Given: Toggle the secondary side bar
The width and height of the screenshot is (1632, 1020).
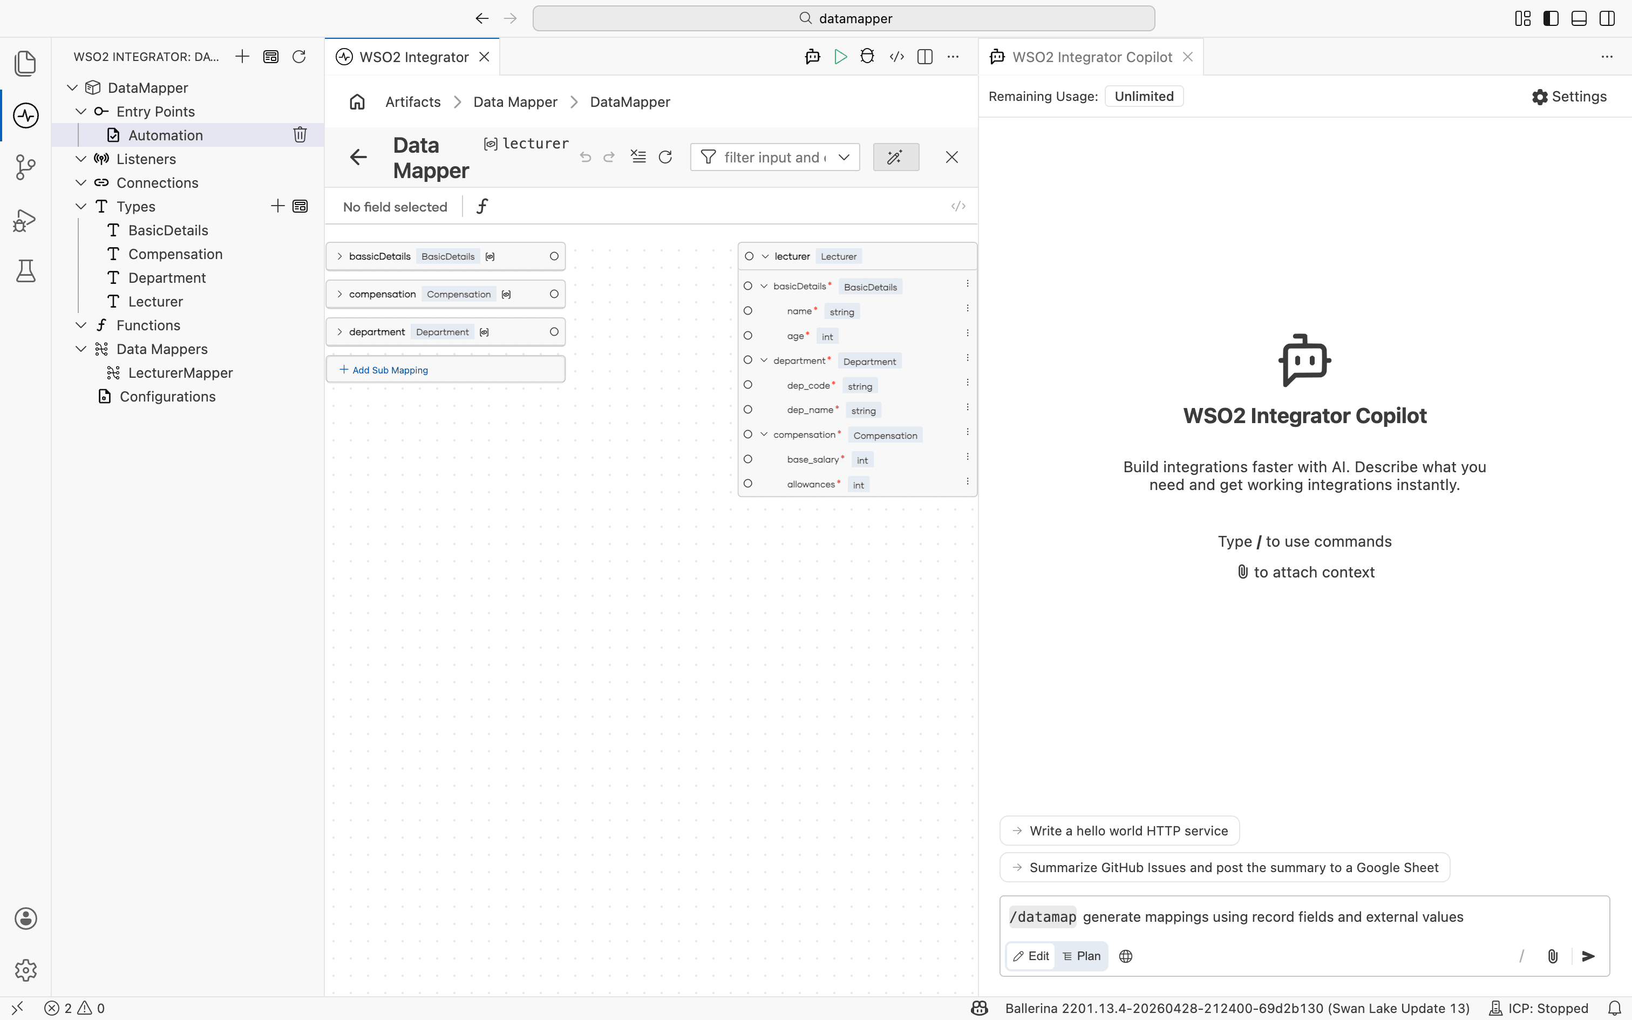Looking at the screenshot, I should (1607, 18).
